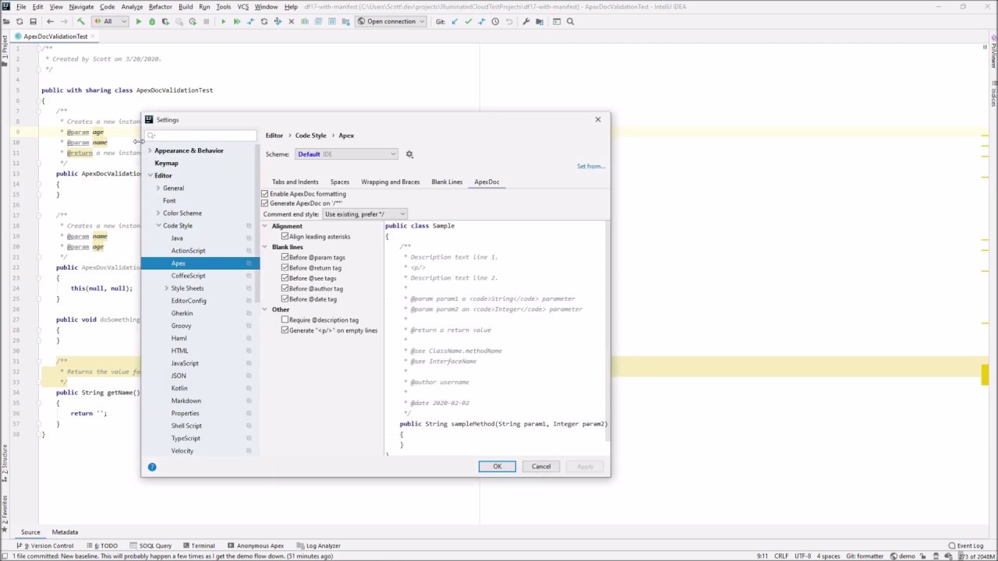Screen dimensions: 998x561
Task: Select Java under Code Style
Action: pos(177,238)
